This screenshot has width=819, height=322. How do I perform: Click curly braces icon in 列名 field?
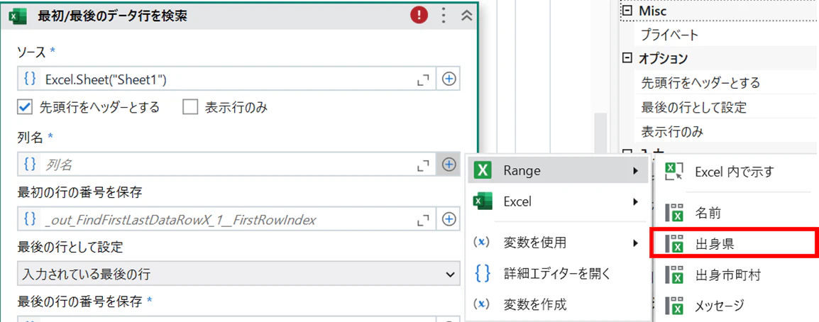coord(31,165)
